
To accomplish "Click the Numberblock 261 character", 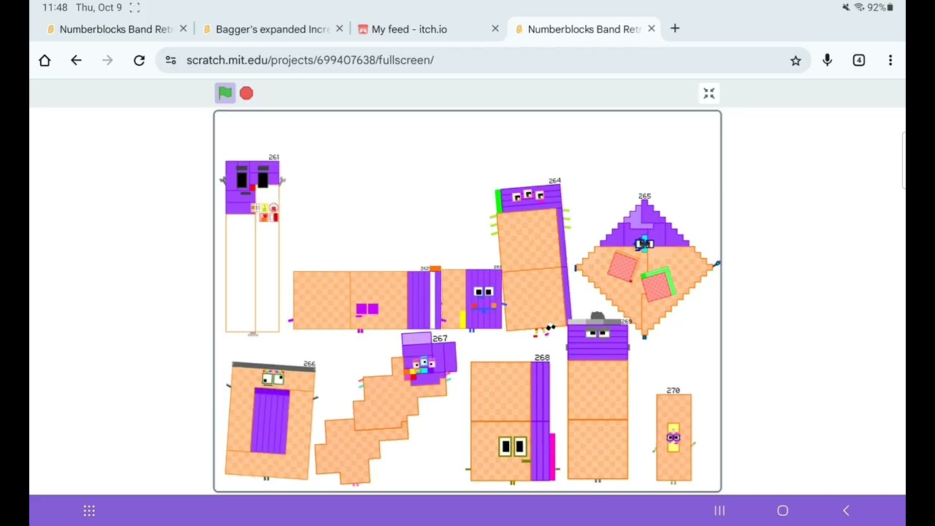I will pyautogui.click(x=252, y=246).
